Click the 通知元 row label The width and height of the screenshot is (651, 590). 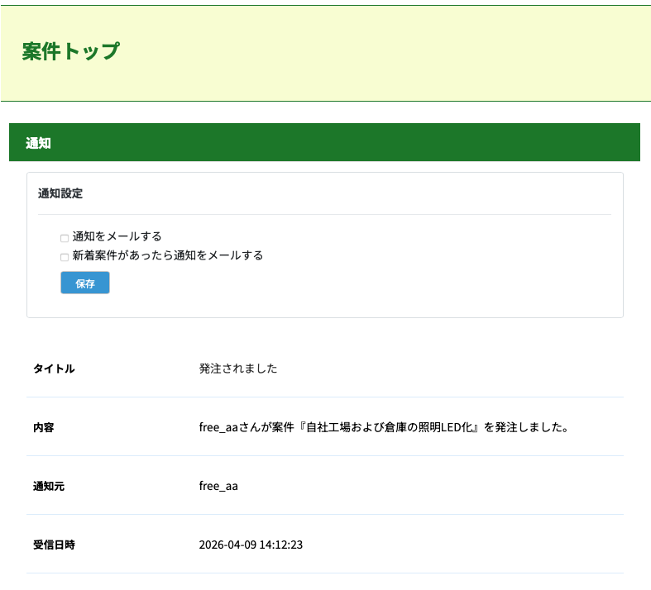pos(49,486)
